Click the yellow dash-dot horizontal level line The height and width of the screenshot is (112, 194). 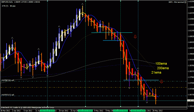tap(94, 87)
